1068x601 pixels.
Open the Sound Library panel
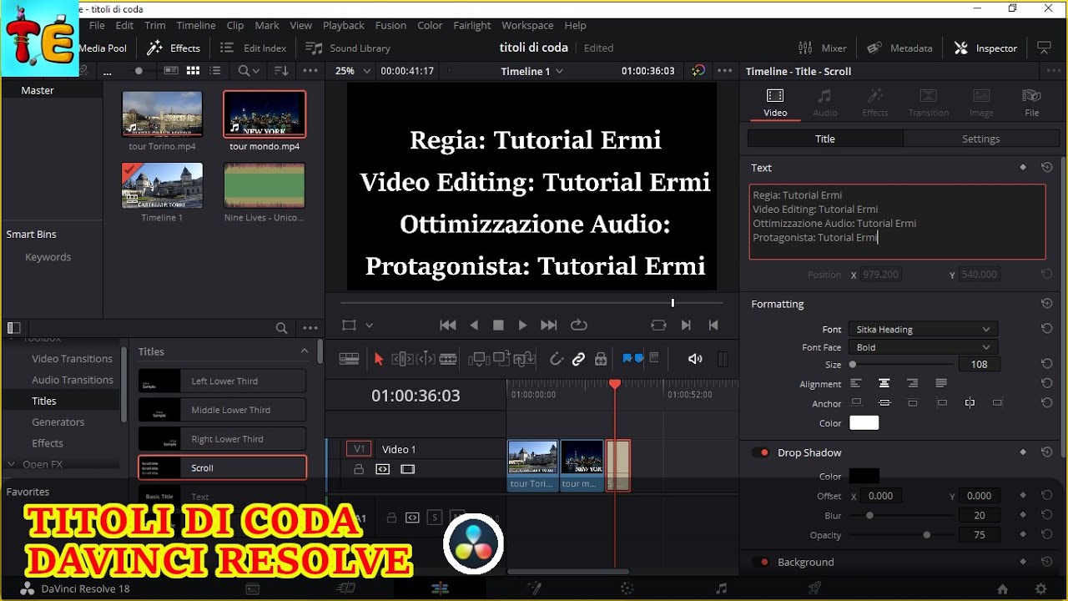348,48
